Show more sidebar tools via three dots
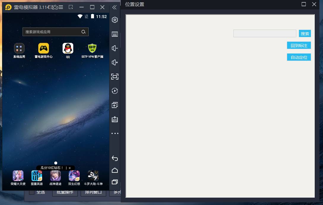Screen dimensions: 323x205 click(x=115, y=133)
